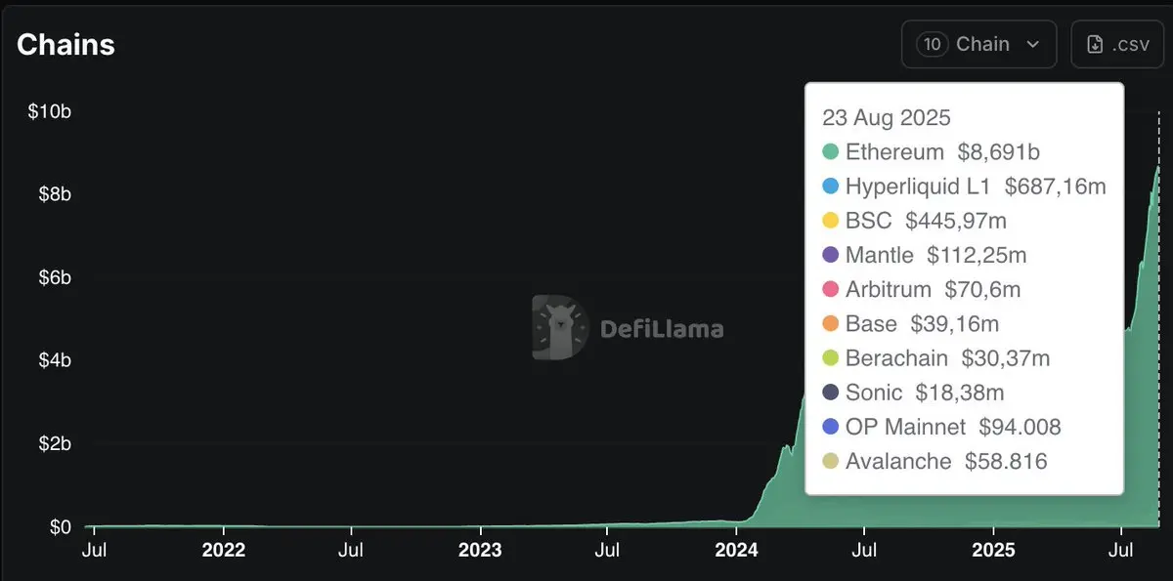
Task: Click the Mantle $112,25m value
Action: 977,255
